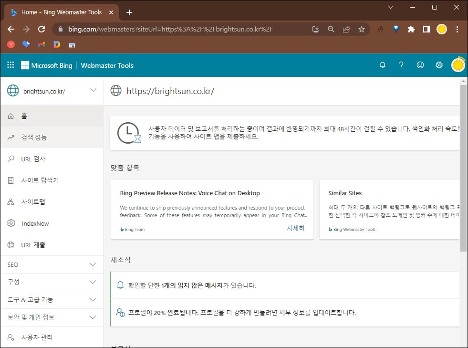Click the unread message notification row
Image resolution: width=468 pixels, height=348 pixels.
click(285, 285)
